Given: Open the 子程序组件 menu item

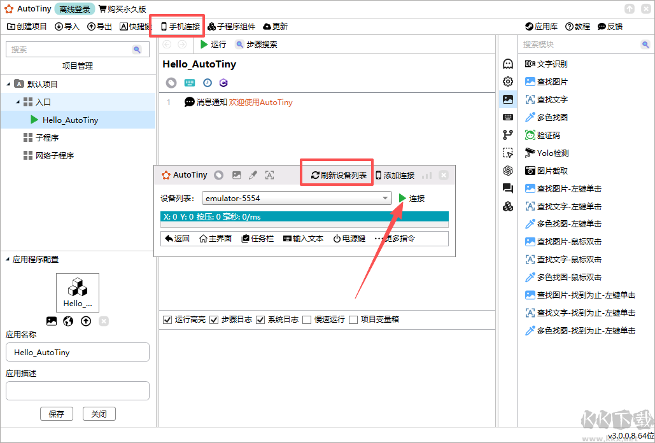Looking at the screenshot, I should 232,27.
